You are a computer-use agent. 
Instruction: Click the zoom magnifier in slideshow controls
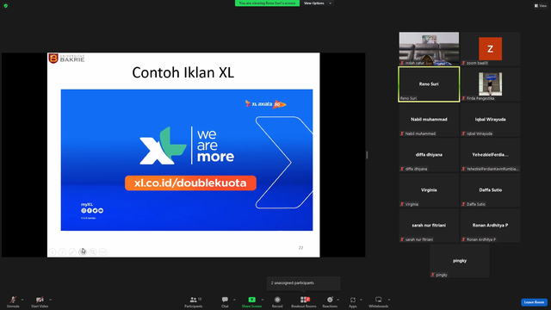93,251
